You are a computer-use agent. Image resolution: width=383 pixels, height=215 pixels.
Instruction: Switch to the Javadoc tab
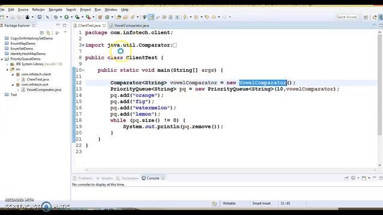105,178
